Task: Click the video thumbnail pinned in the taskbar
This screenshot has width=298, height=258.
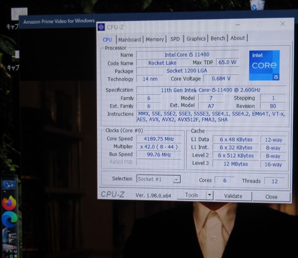Action: 9,185
